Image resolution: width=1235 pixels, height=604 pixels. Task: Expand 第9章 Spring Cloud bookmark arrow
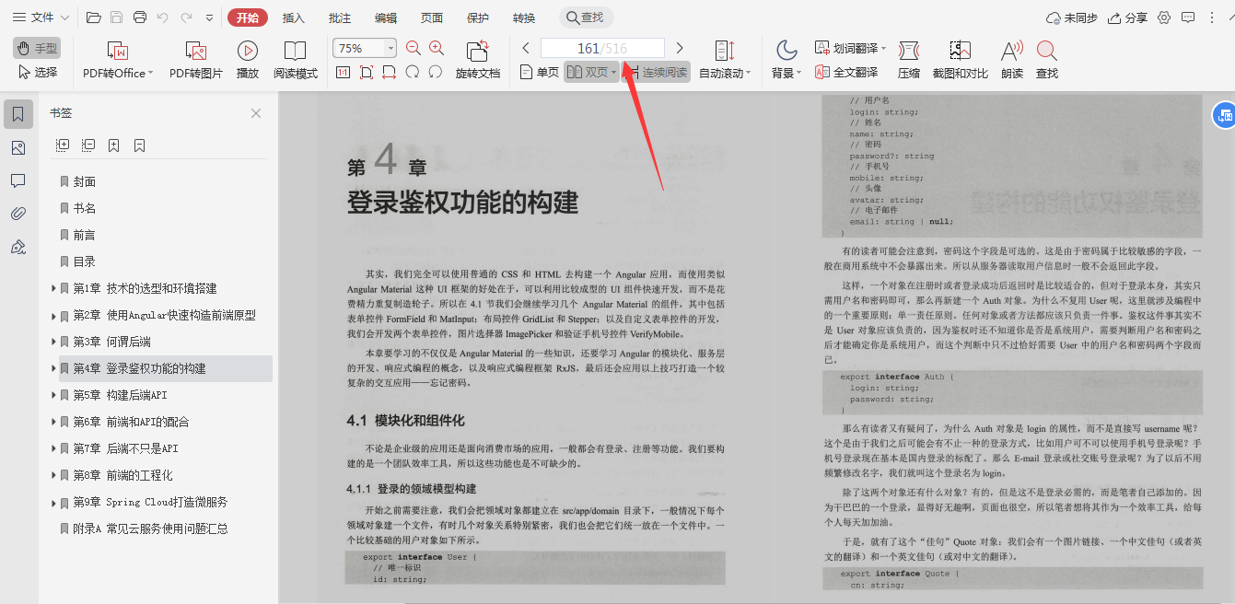53,502
